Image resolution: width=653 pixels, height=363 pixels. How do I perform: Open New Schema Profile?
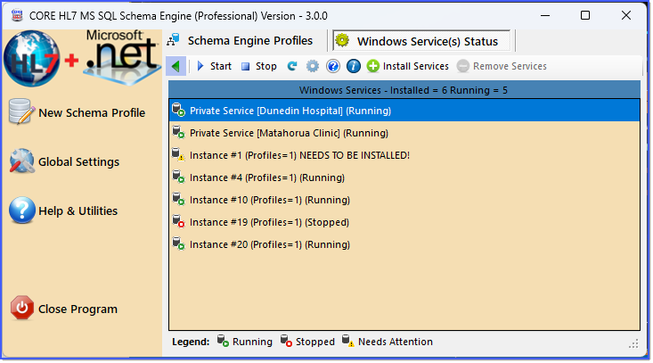tap(77, 112)
